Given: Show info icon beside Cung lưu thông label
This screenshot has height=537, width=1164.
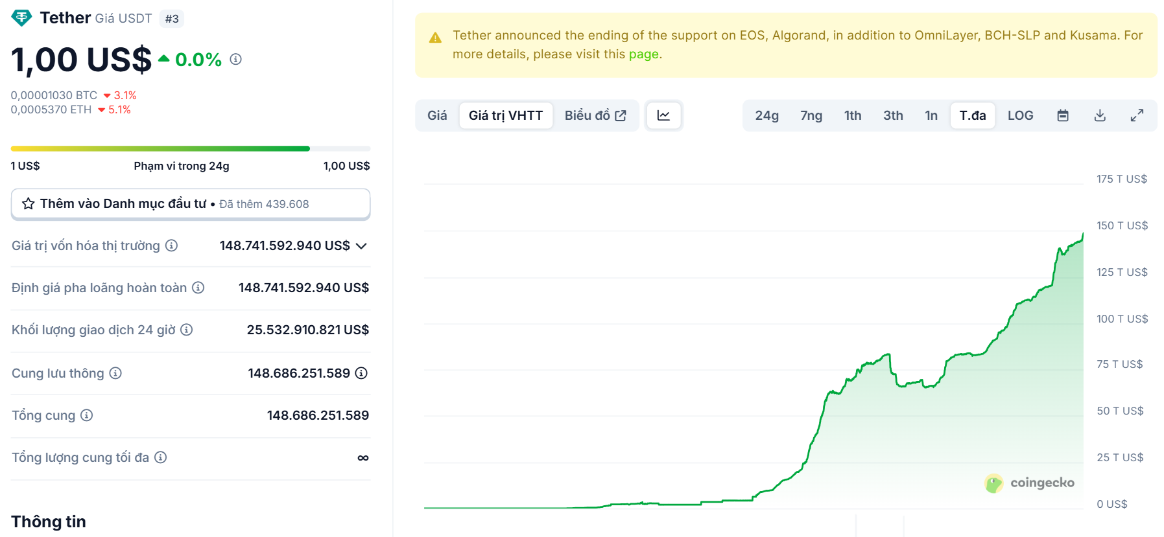Looking at the screenshot, I should pos(115,373).
